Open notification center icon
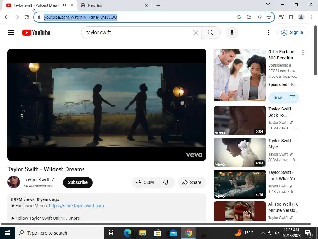Screen dimensions: 318x239 [x=308, y=233]
